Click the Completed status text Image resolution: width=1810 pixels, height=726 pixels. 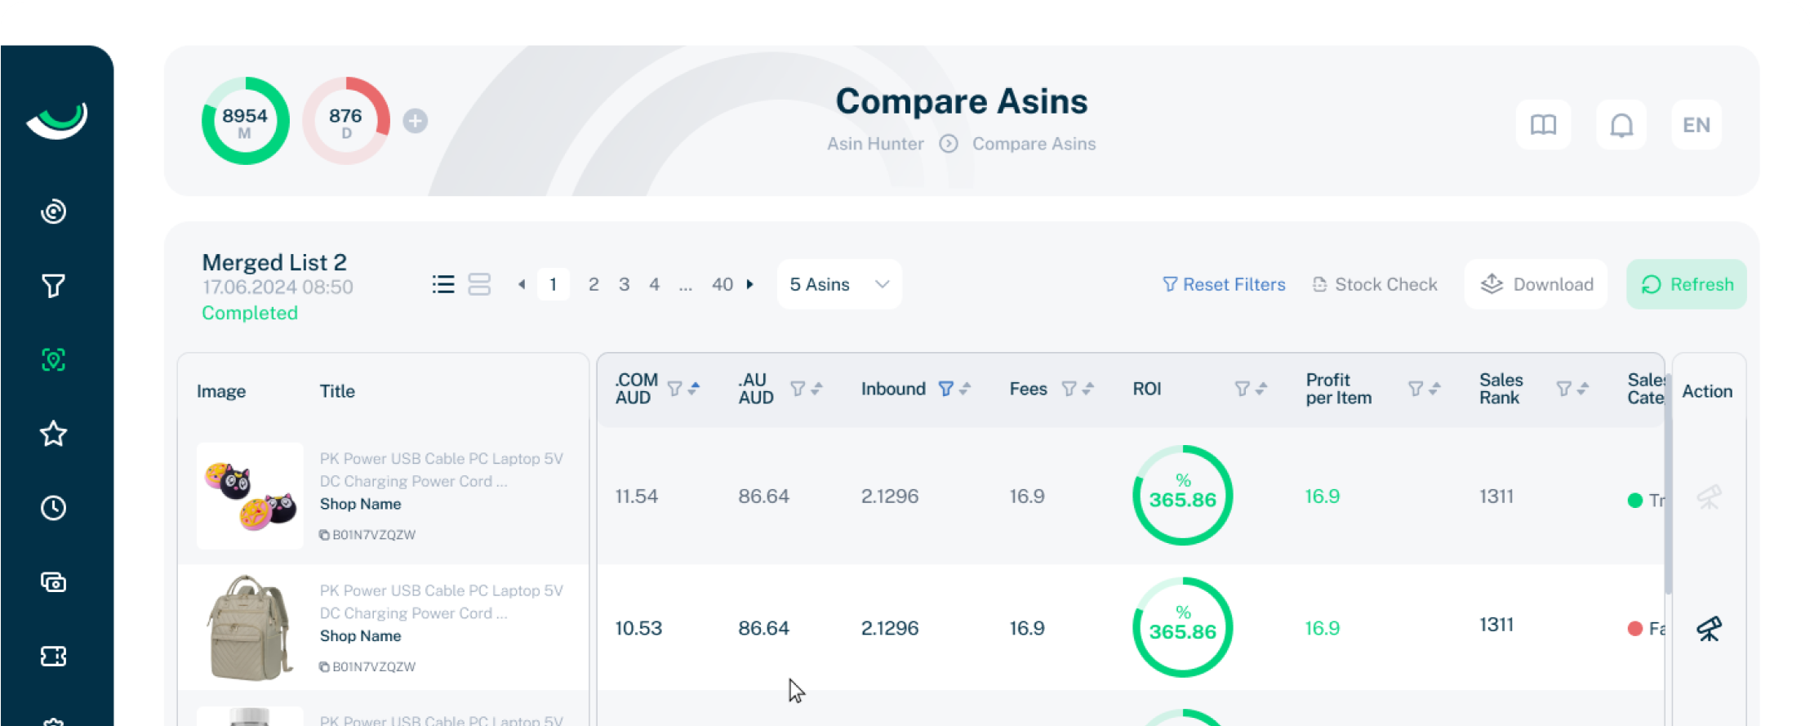coord(250,313)
